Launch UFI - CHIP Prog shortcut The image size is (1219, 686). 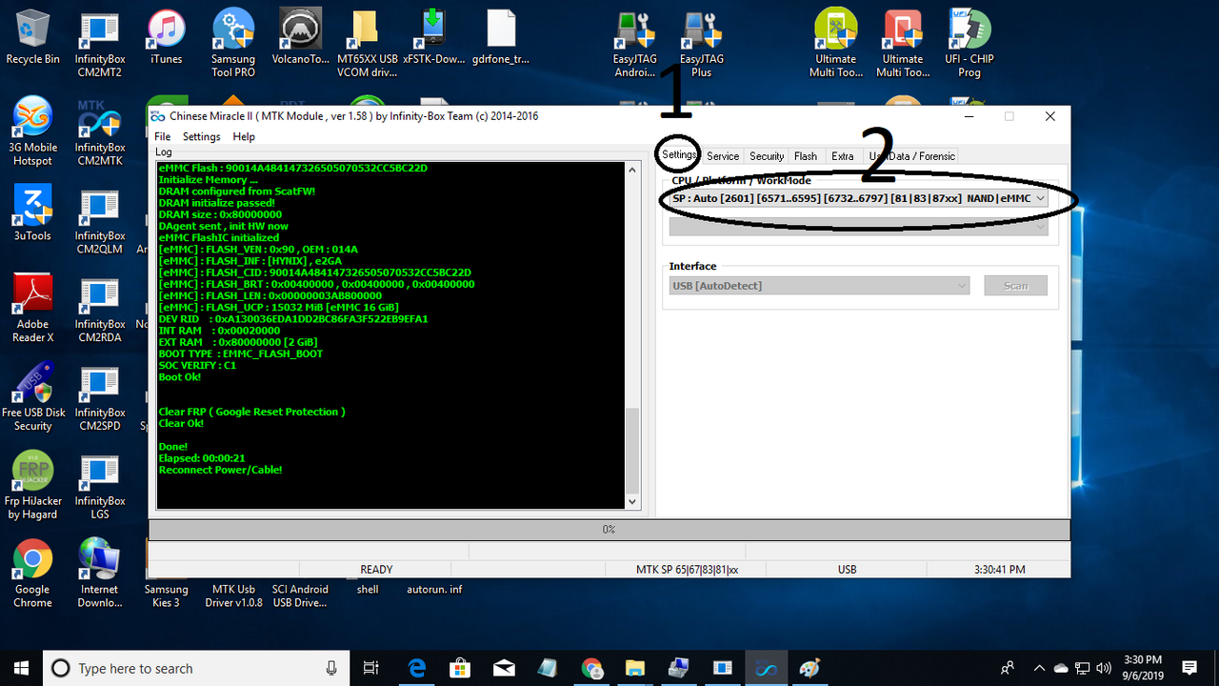969,43
